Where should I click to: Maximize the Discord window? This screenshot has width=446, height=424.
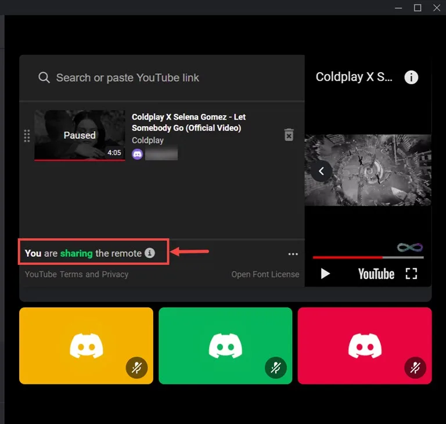pos(418,8)
